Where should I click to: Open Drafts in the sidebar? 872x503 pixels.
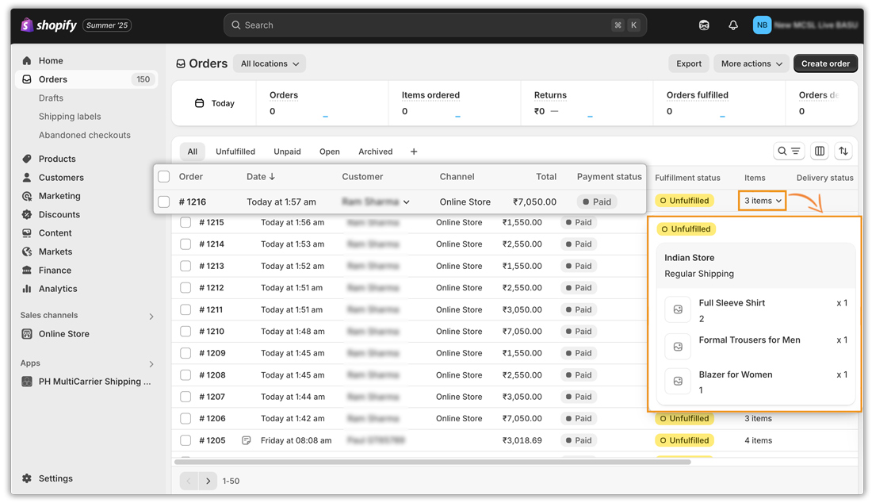tap(52, 98)
